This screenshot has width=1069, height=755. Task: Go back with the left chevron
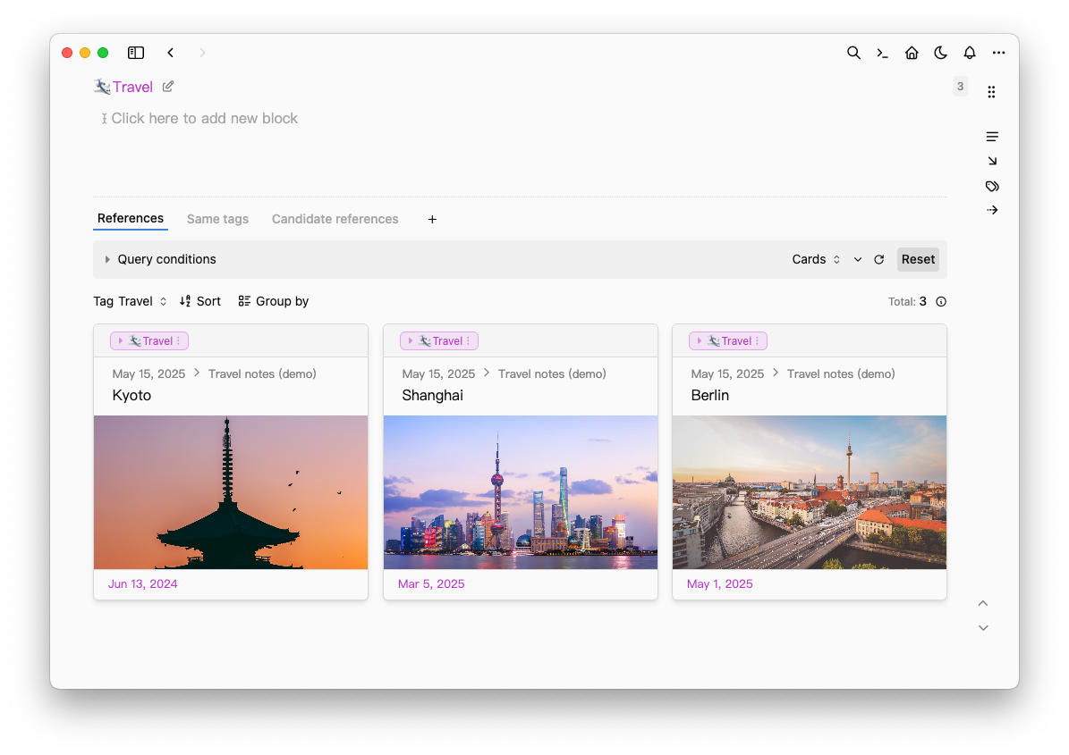tap(171, 53)
